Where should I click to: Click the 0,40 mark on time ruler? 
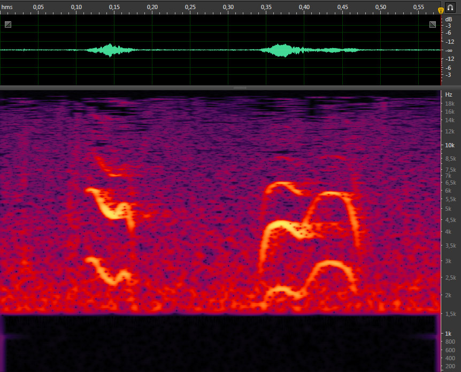click(304, 7)
